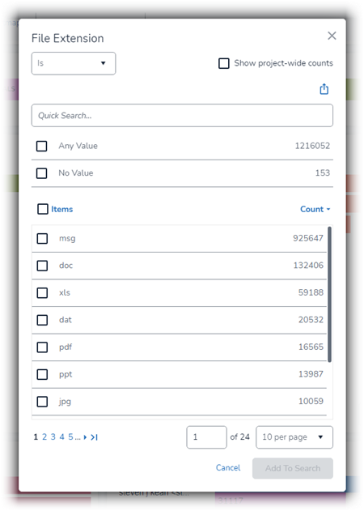The height and width of the screenshot is (511, 364).
Task: Go to page 3 of results
Action: tap(53, 437)
